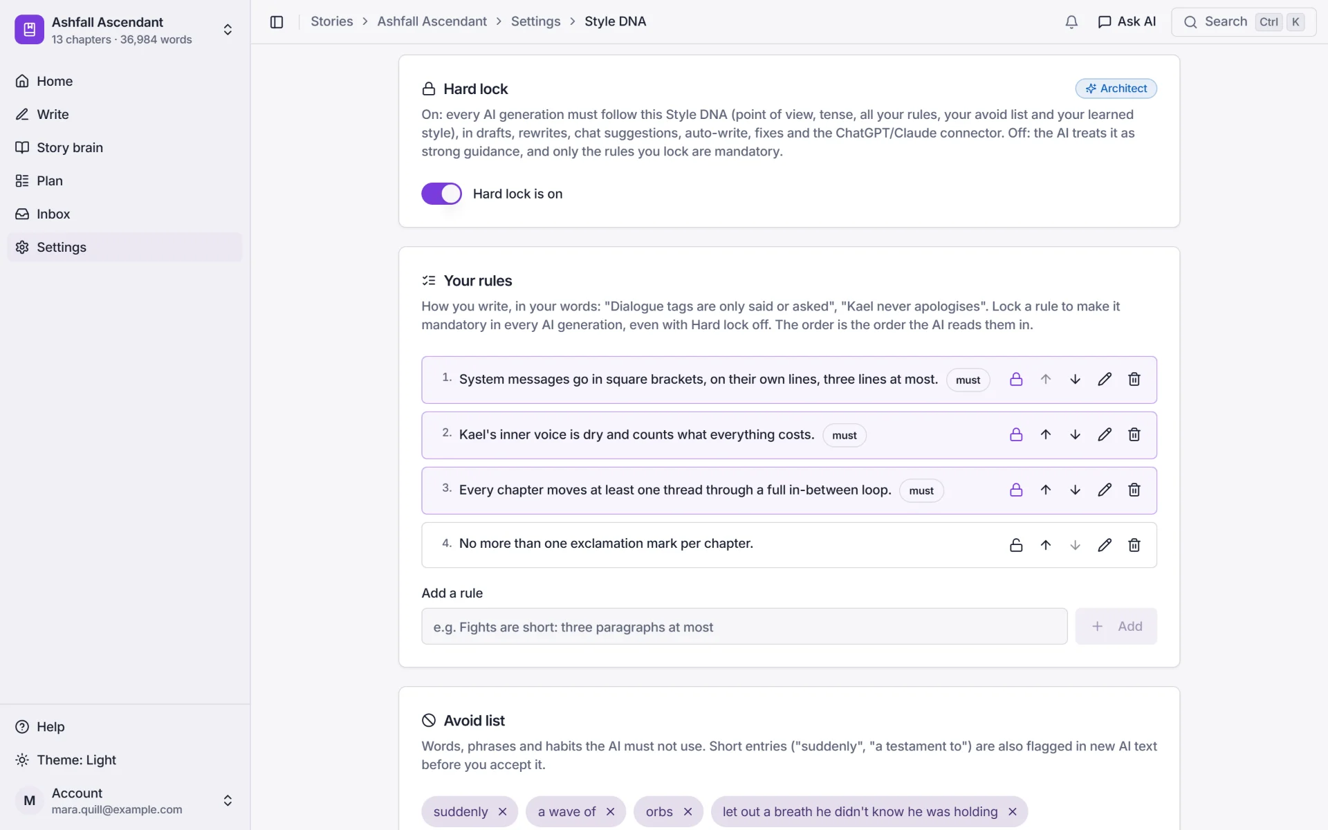Move Kael's inner voice rule down
Image resolution: width=1328 pixels, height=830 pixels.
(x=1075, y=435)
